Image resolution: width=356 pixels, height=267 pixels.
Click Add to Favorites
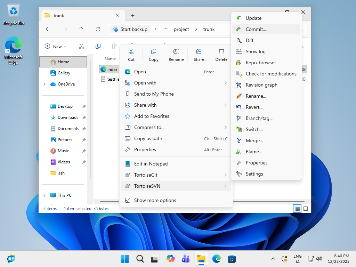pos(151,116)
